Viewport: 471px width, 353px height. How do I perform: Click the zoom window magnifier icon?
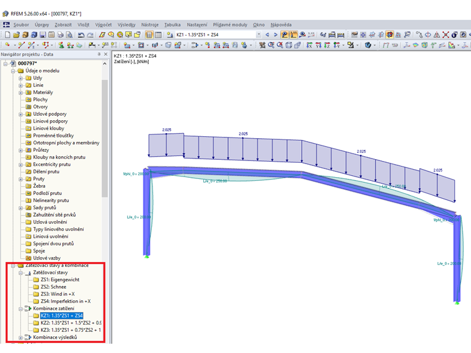click(271, 45)
